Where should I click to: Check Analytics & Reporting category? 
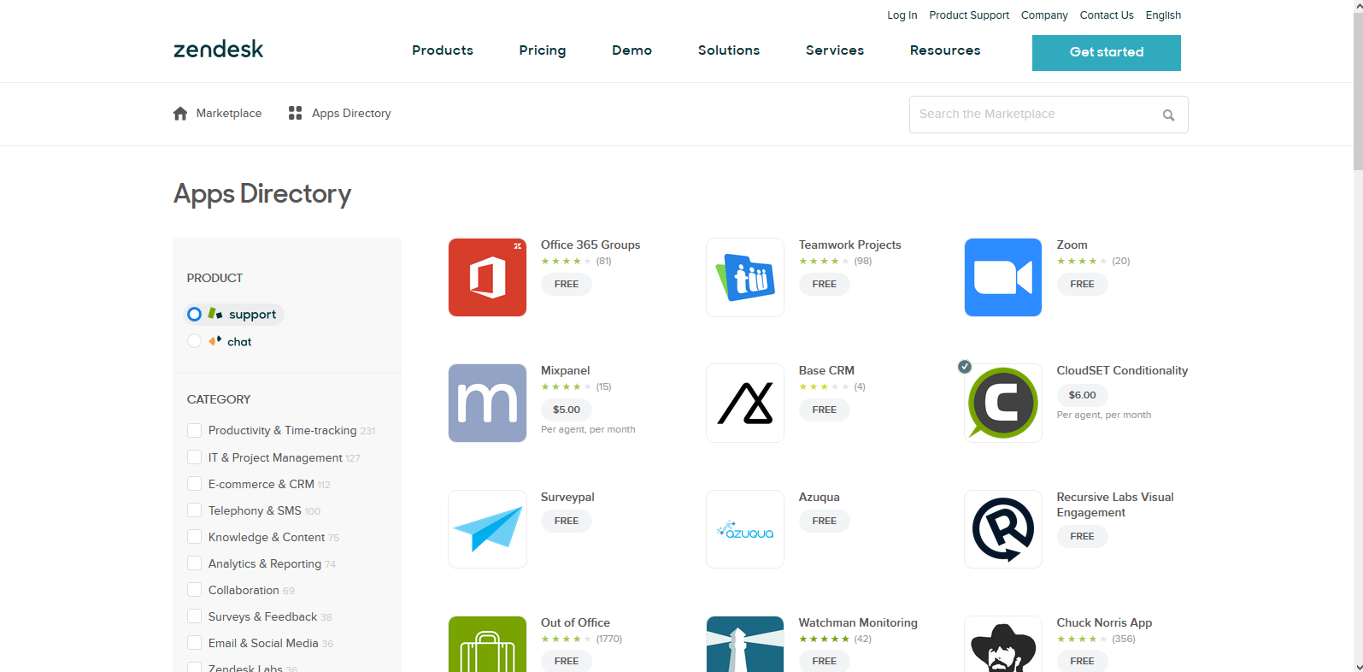point(194,563)
